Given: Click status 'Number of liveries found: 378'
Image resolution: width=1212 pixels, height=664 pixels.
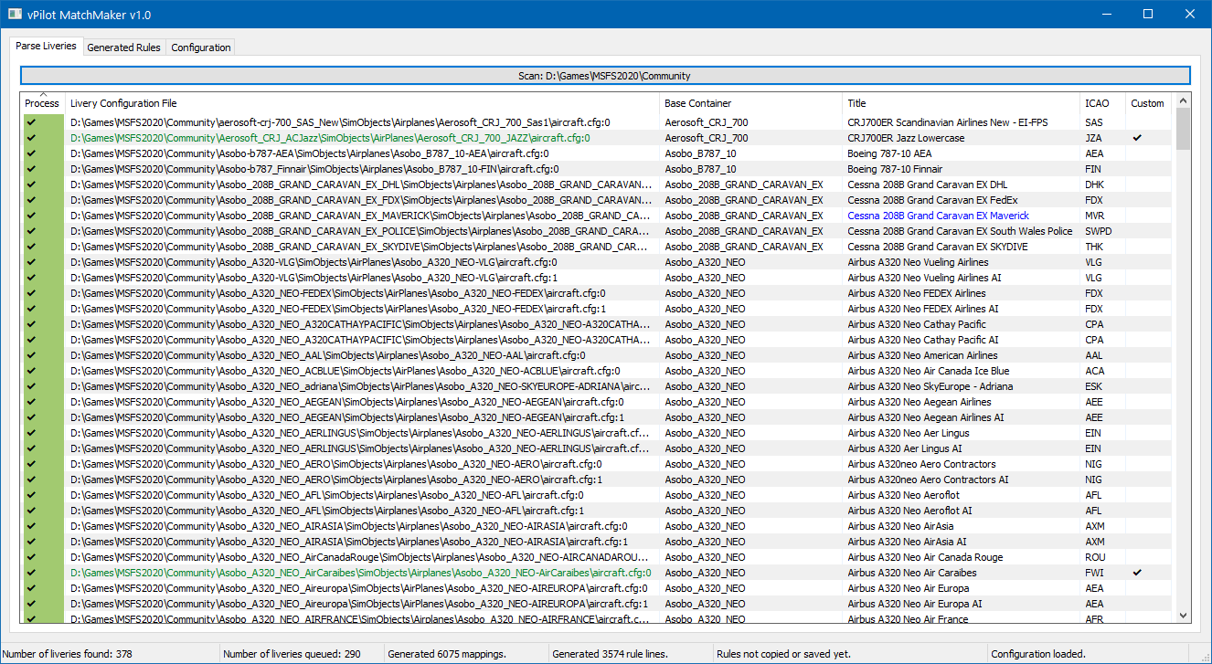Looking at the screenshot, I should (69, 654).
